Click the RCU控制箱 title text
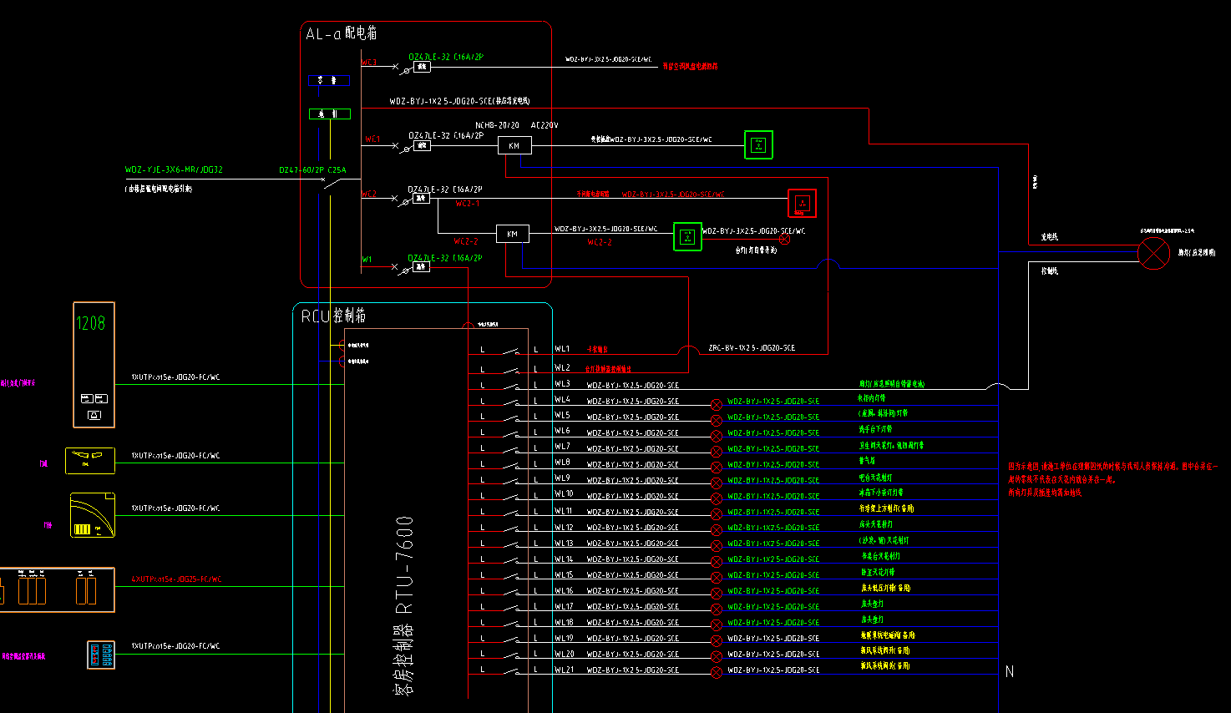The height and width of the screenshot is (713, 1231). (333, 316)
